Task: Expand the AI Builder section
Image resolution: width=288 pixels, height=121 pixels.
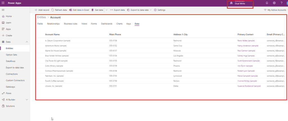Action: click(27, 100)
